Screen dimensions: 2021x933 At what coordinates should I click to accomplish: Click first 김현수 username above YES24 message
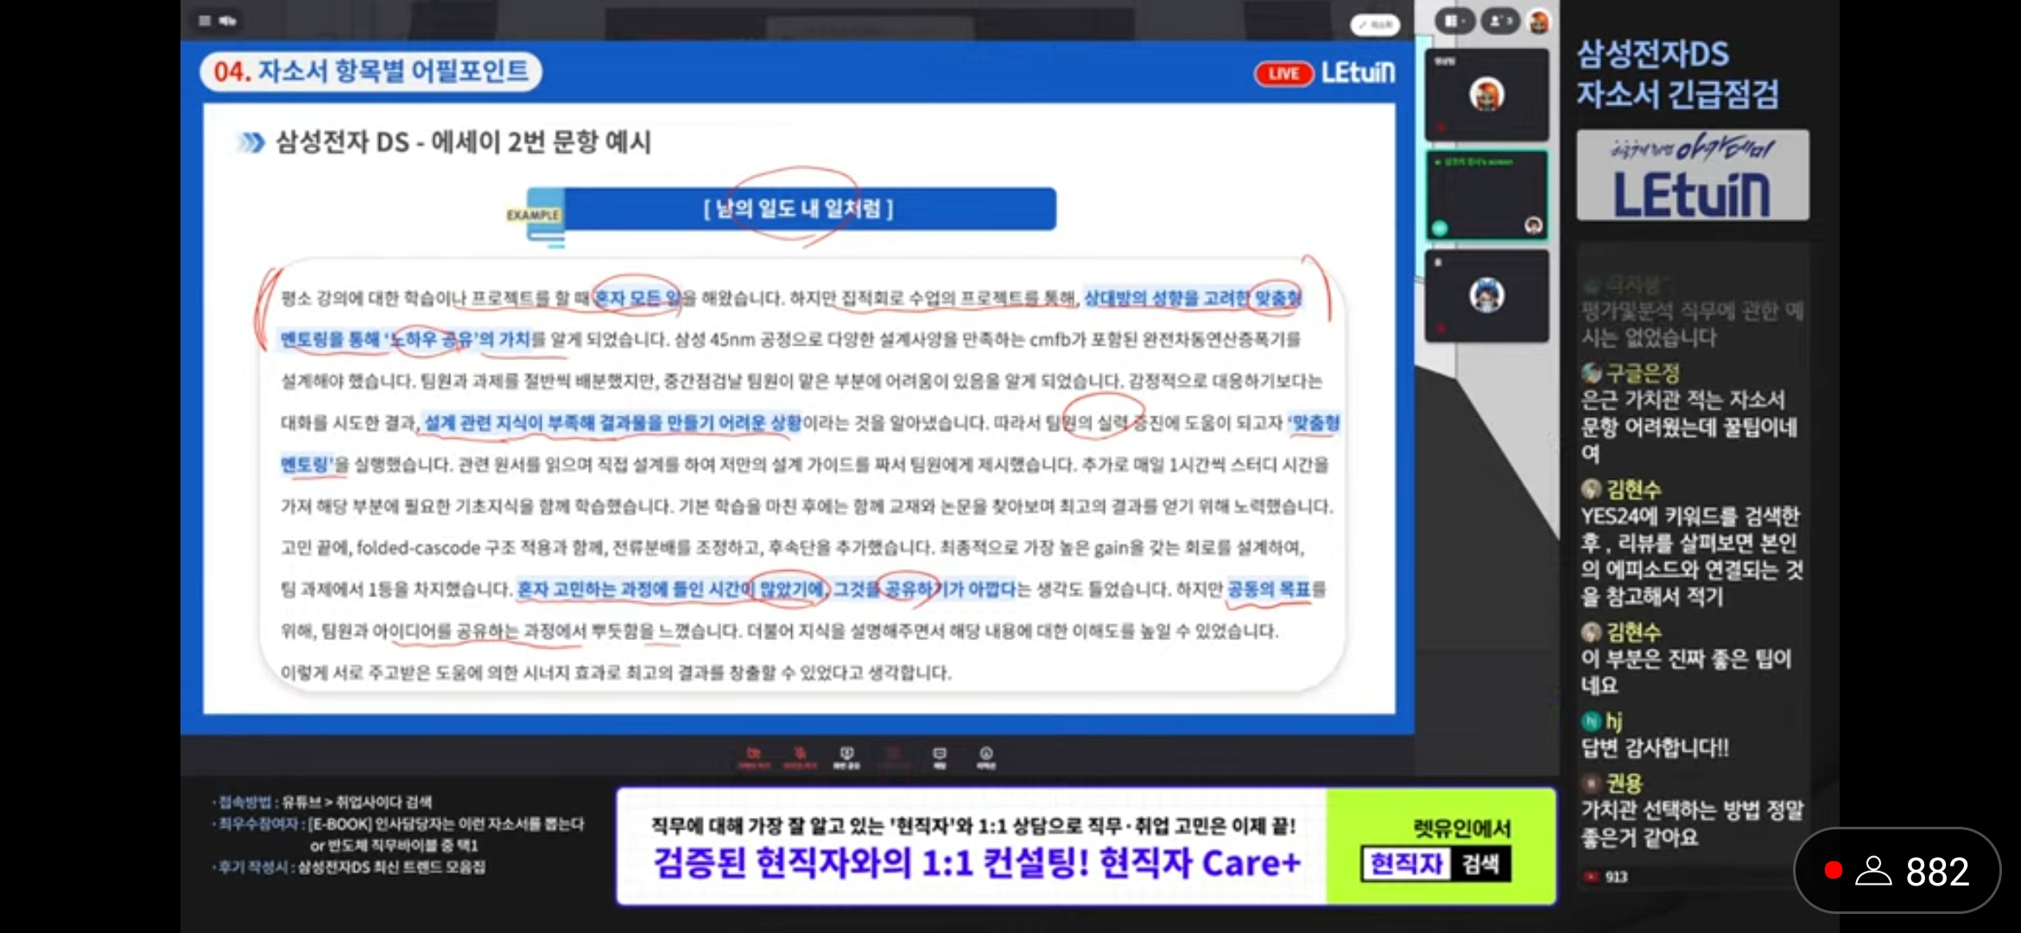tap(1633, 490)
